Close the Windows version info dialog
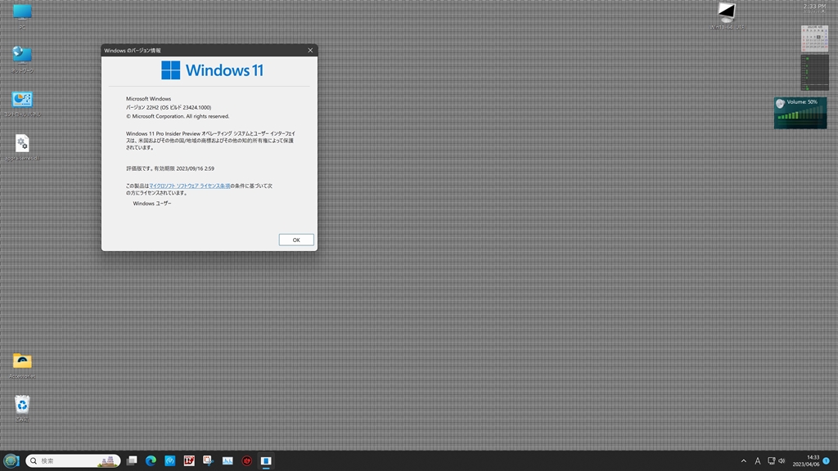The image size is (838, 471). (x=310, y=50)
